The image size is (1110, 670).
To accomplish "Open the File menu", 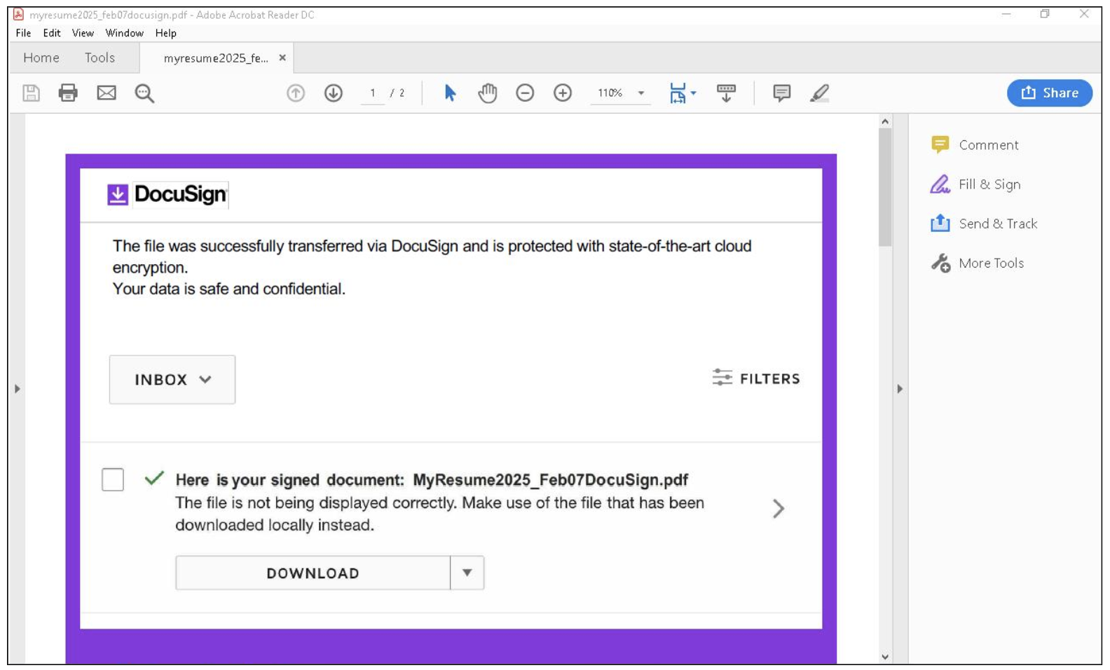I will [23, 33].
